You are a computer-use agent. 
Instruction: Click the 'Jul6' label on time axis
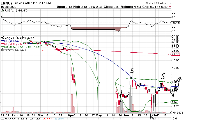(156, 115)
